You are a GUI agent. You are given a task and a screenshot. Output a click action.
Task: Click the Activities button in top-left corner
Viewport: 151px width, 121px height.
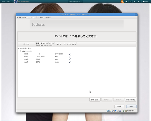(x=6, y=1)
